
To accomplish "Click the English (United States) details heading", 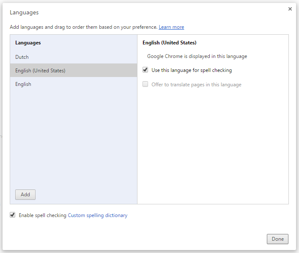I will 169,43.
